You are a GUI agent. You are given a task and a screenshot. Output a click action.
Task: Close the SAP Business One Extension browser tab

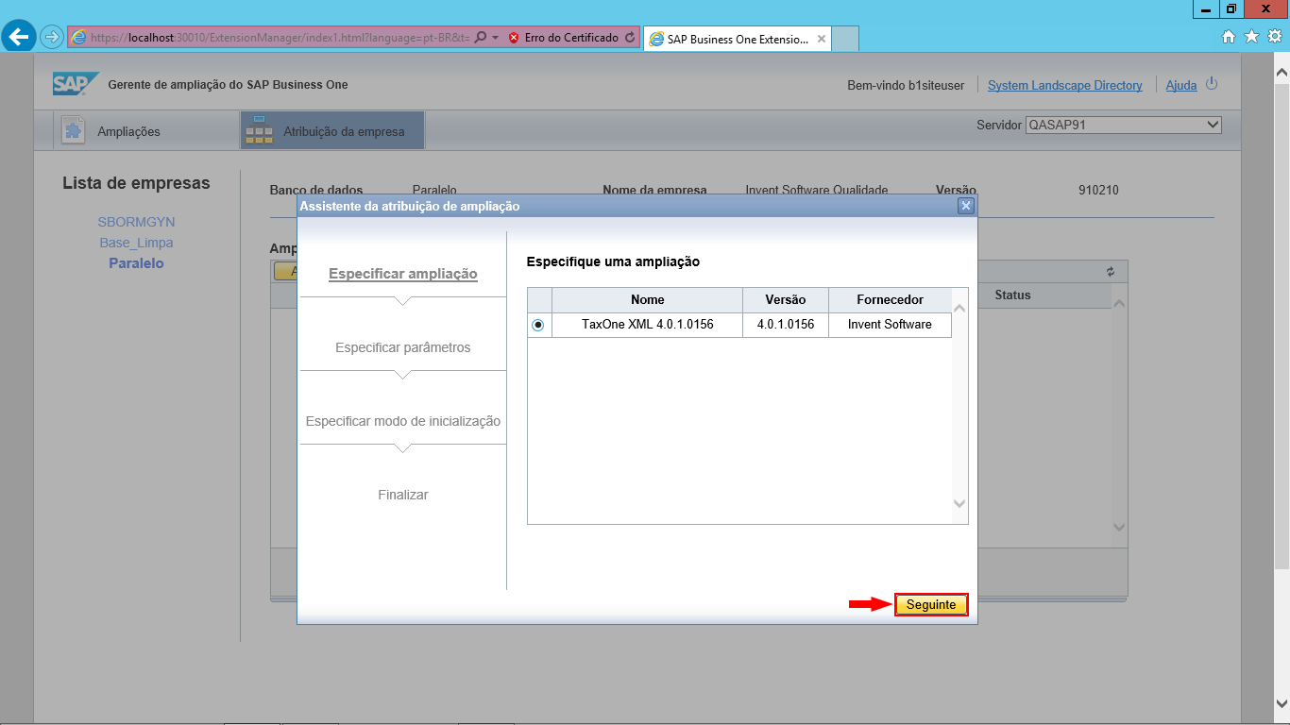coord(822,40)
